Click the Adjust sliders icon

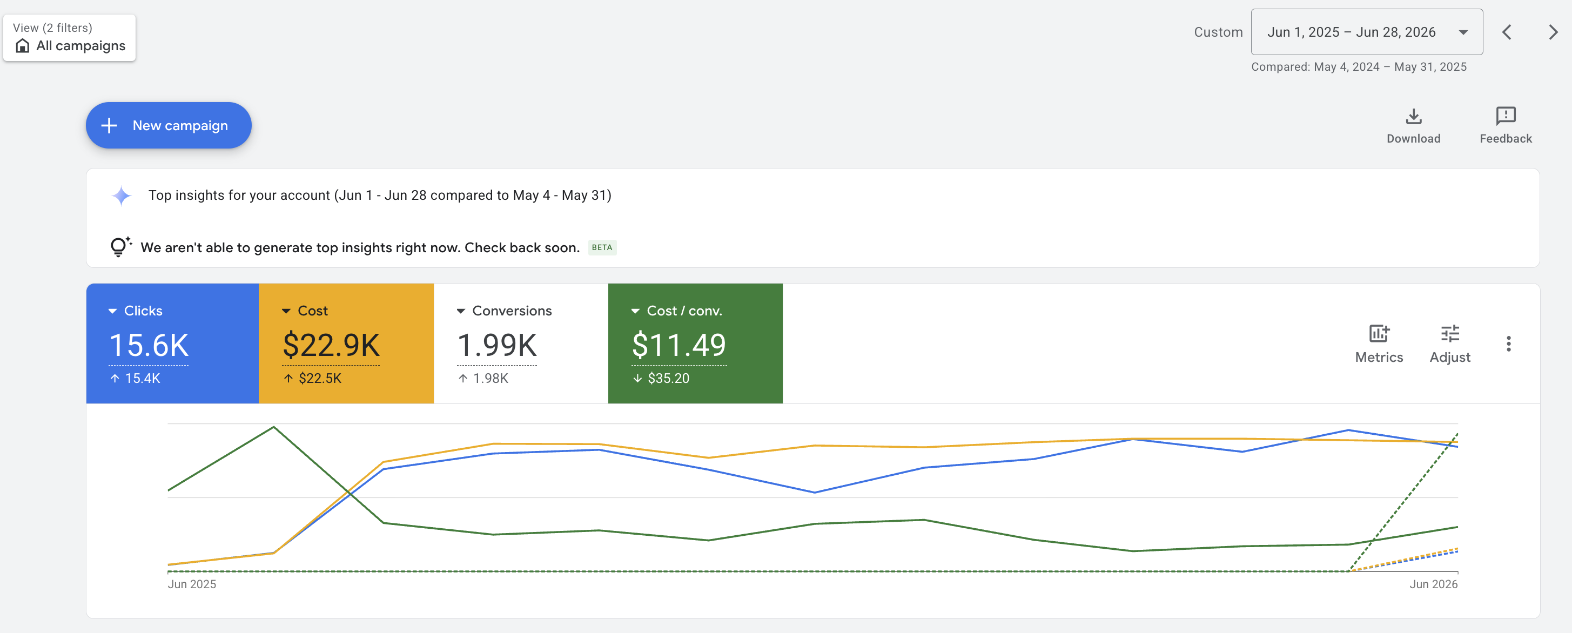coord(1450,333)
